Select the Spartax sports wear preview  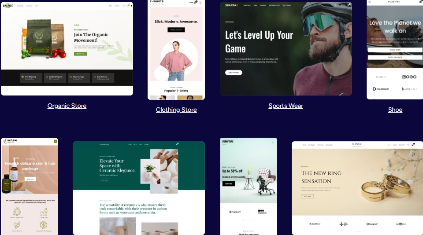tap(286, 48)
